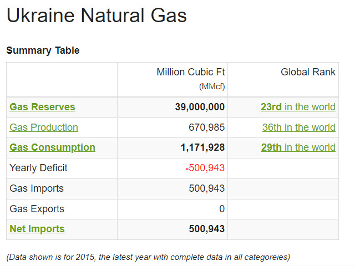355x266 pixels.
Task: Click the 2015 data footnote text
Action: click(x=148, y=257)
